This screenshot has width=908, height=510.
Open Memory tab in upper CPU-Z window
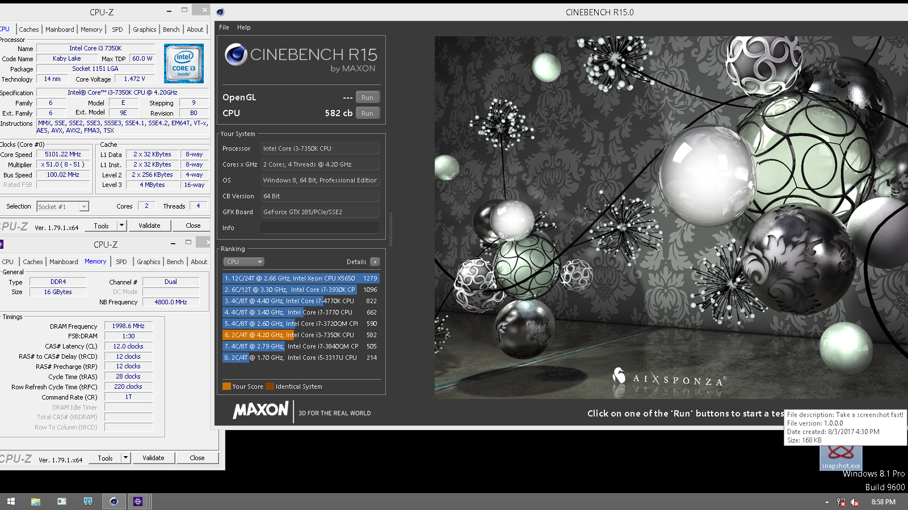tap(91, 29)
